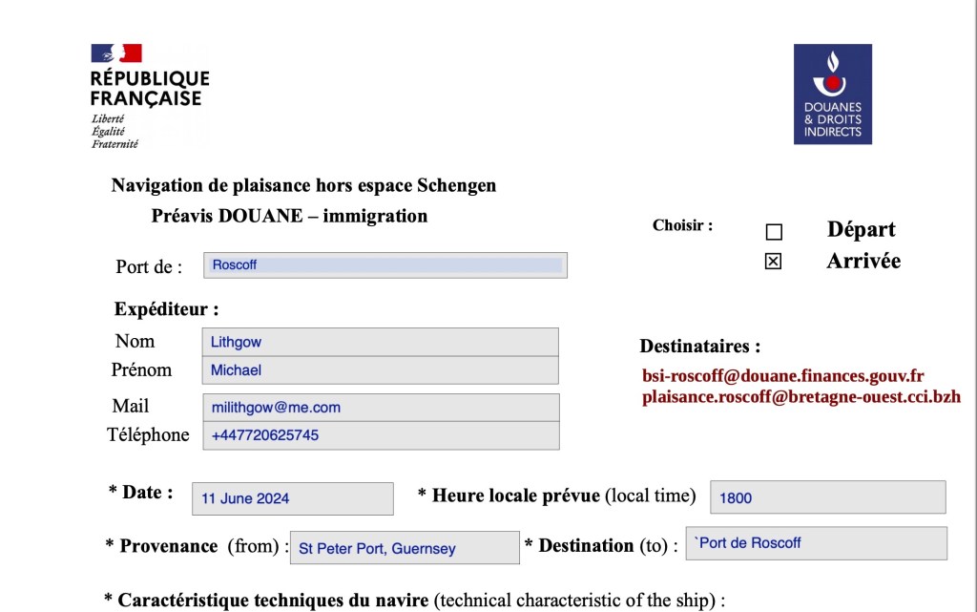
Task: Uncheck the Arrivée checkbox
Action: (773, 262)
